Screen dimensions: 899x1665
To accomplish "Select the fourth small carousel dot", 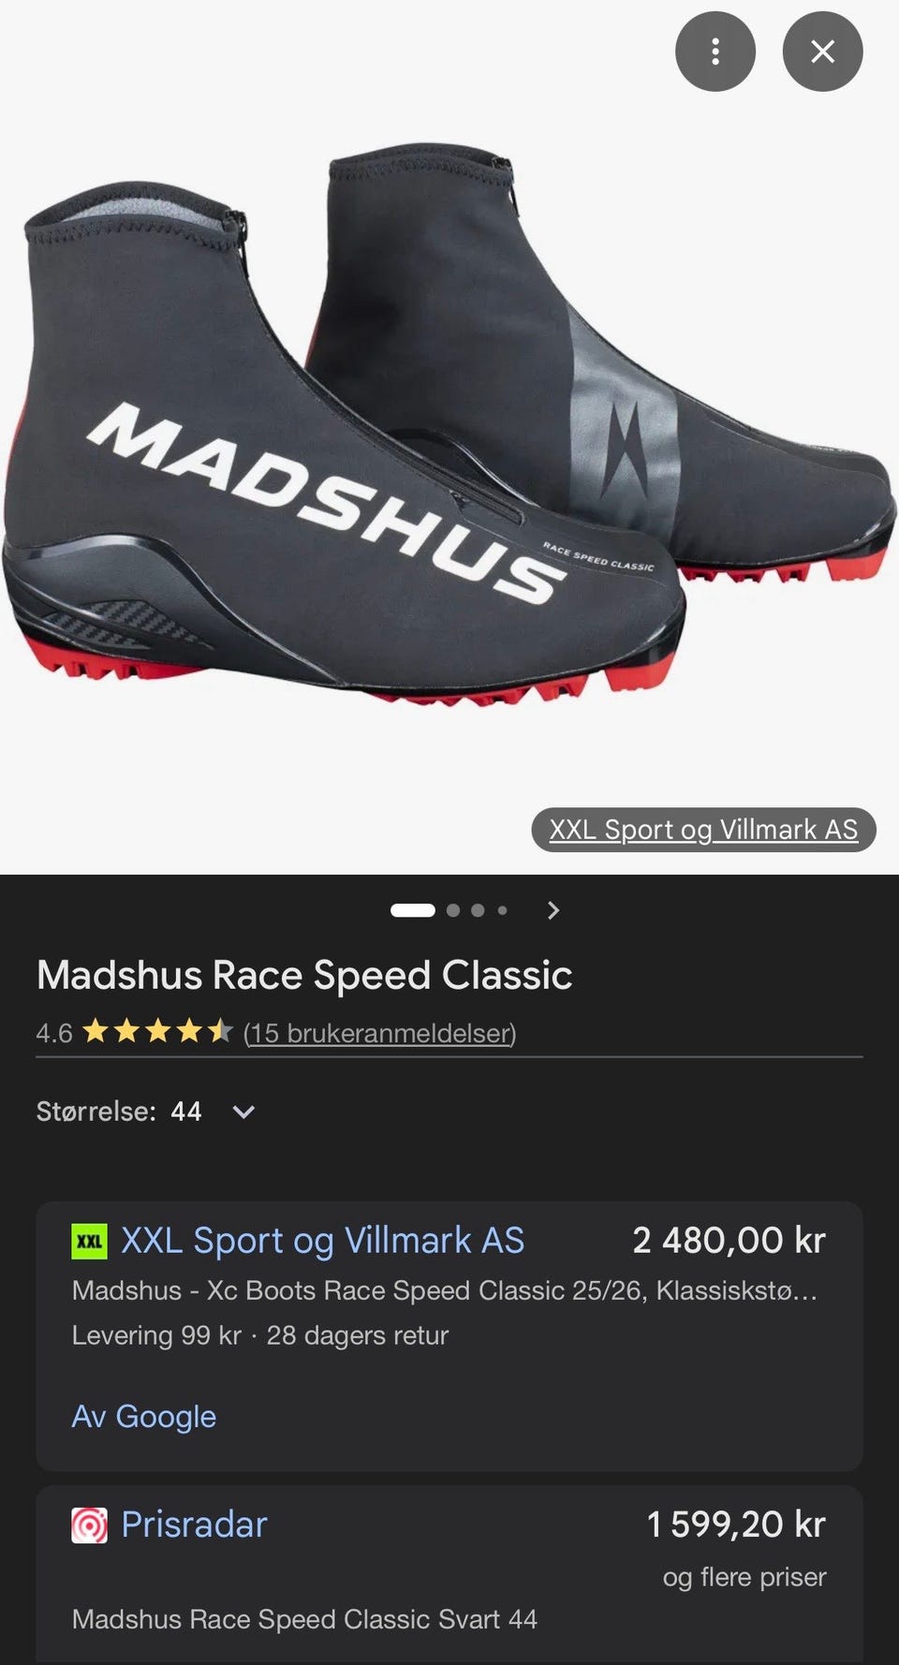I will [x=502, y=910].
